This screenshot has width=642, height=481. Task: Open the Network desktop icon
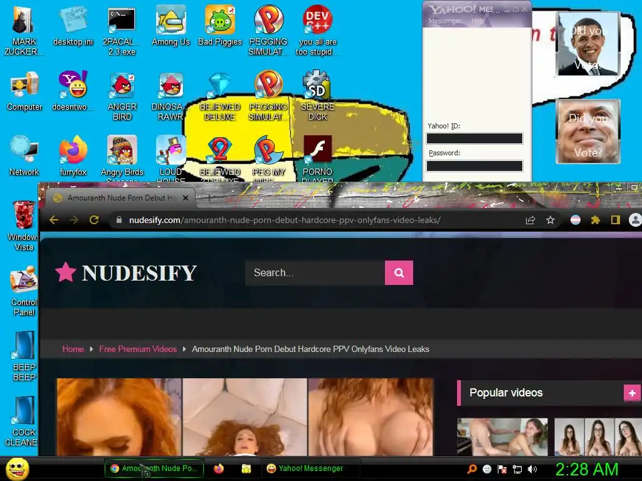pyautogui.click(x=24, y=155)
